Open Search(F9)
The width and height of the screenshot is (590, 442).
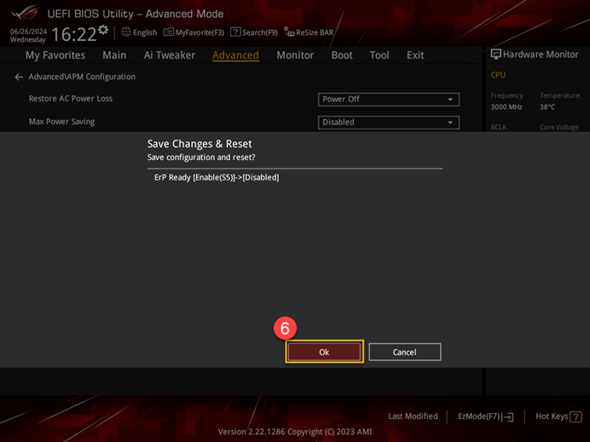click(254, 32)
